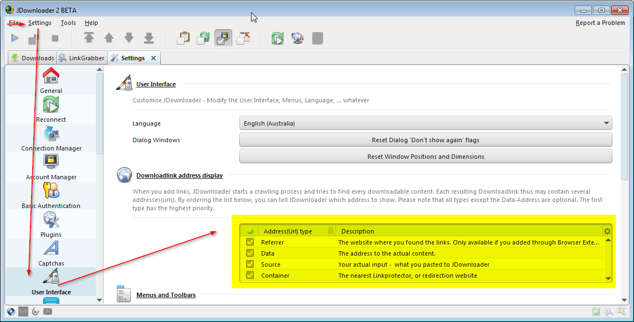Open table column settings gear

click(x=607, y=231)
